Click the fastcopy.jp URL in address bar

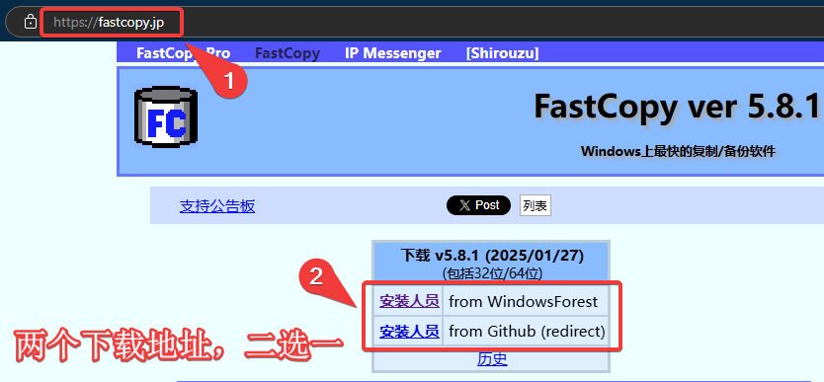(109, 23)
